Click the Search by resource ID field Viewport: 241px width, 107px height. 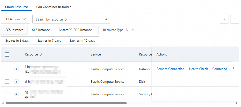coord(67,19)
